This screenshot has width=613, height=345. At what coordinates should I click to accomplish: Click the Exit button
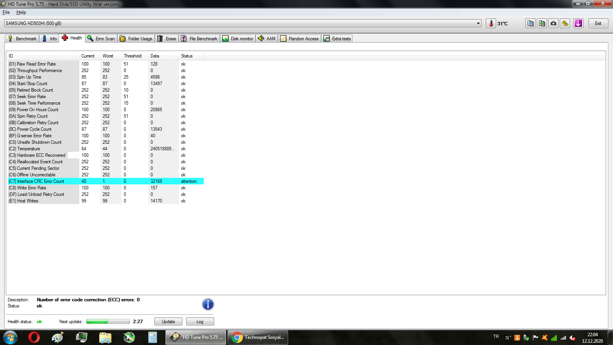598,23
